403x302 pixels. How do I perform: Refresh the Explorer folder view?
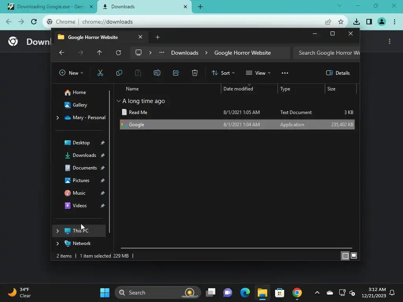click(x=118, y=53)
